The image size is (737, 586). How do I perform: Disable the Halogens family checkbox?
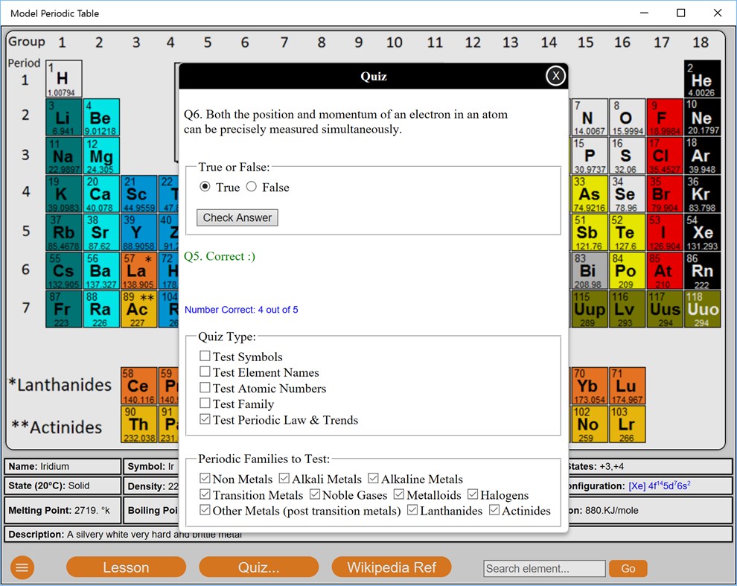coord(472,494)
